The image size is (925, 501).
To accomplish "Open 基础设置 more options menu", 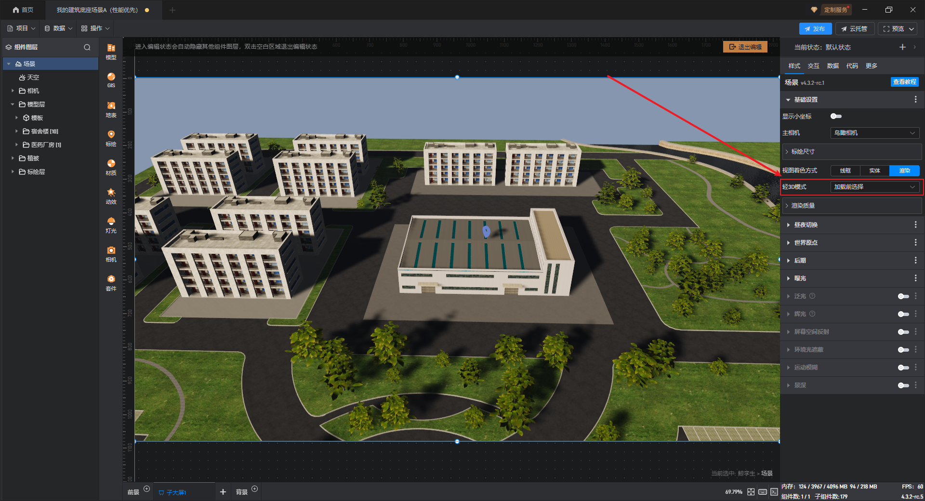I will [915, 100].
